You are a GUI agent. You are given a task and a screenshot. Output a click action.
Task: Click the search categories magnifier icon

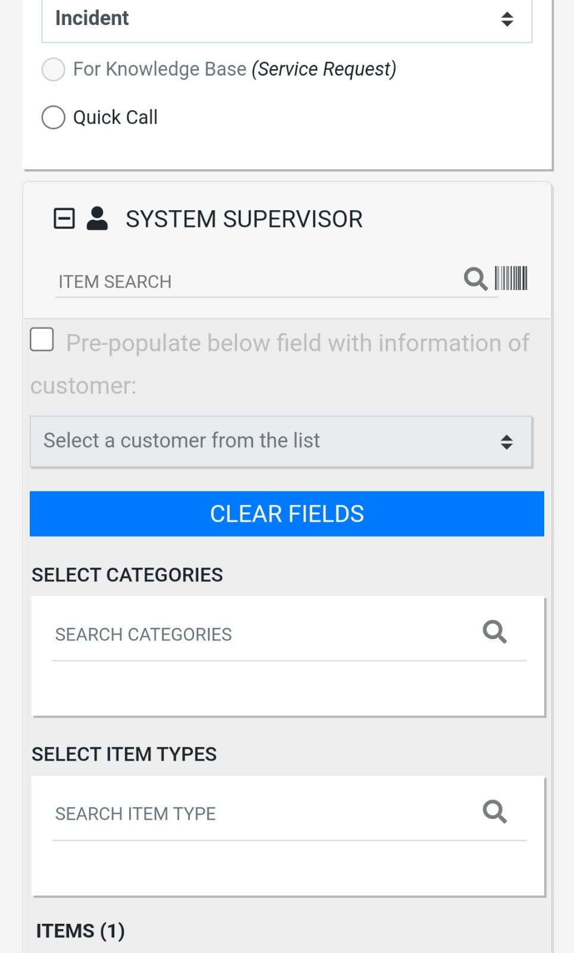point(494,632)
